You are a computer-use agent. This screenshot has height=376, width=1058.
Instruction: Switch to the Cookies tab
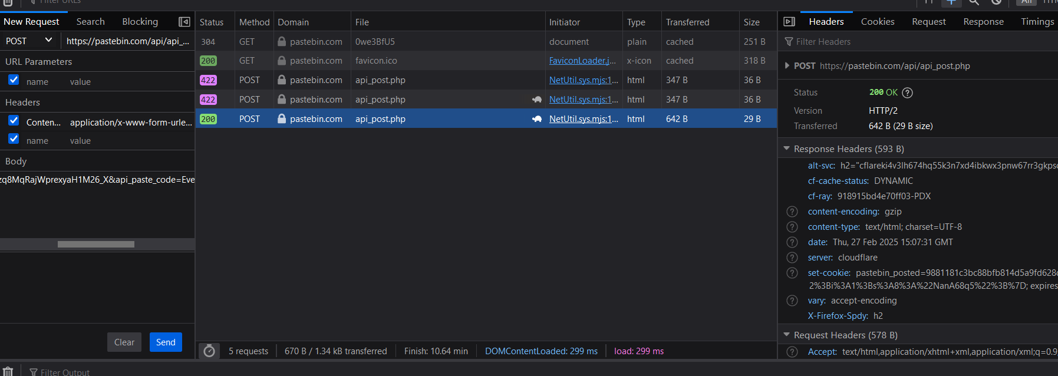(x=877, y=22)
